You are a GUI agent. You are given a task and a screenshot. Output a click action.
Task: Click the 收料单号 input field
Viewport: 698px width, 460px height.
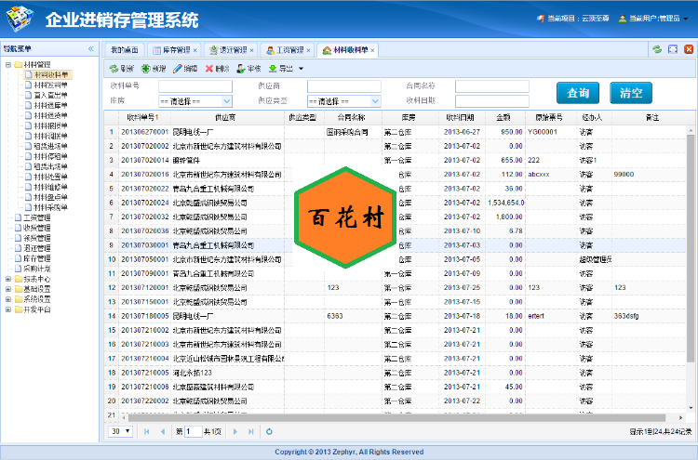click(195, 86)
